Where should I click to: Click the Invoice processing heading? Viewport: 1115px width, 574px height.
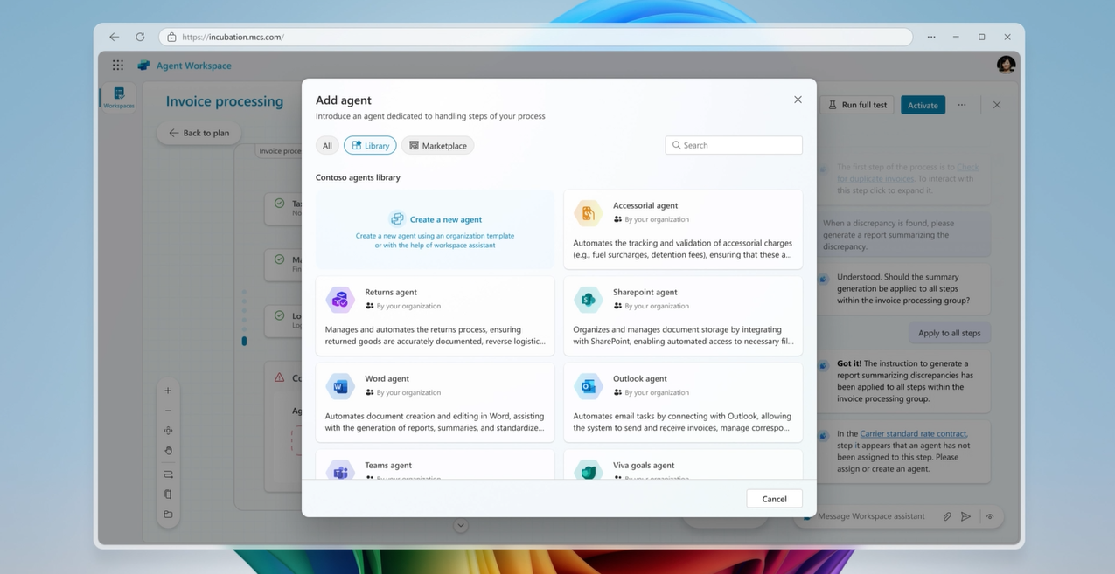pyautogui.click(x=225, y=101)
